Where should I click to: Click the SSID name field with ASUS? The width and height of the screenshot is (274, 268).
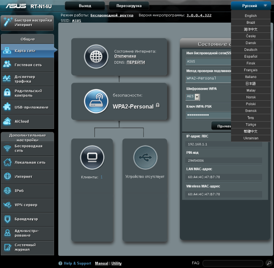(x=208, y=62)
